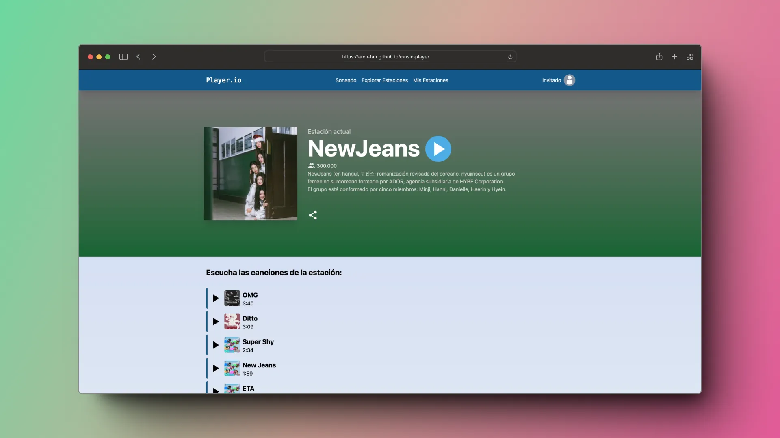The image size is (780, 438).
Task: Click the Player.io logo link
Action: pos(223,80)
